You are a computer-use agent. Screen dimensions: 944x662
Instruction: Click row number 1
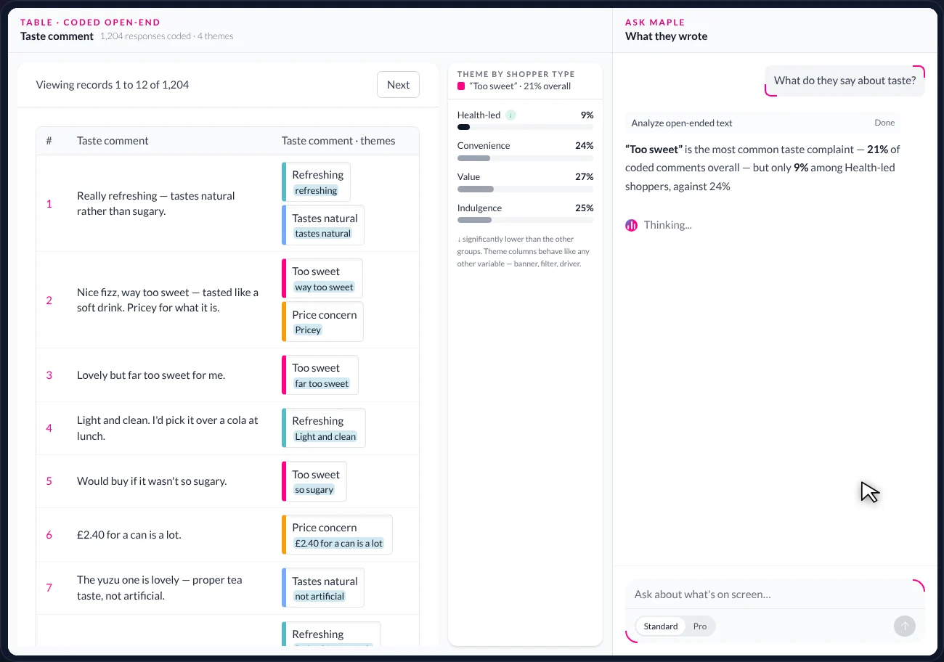tap(49, 204)
